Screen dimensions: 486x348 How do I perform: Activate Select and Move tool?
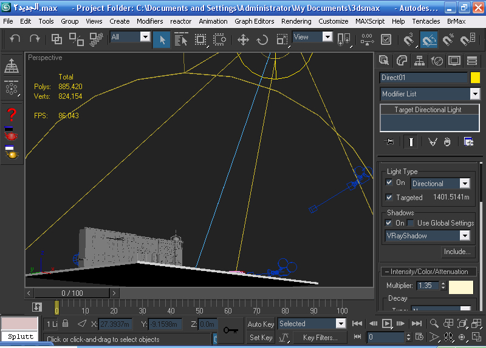[243, 39]
